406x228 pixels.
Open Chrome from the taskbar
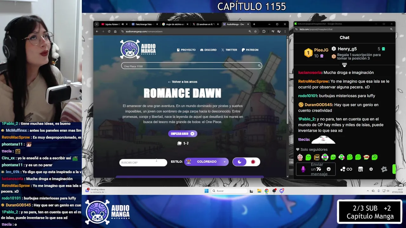click(x=266, y=191)
